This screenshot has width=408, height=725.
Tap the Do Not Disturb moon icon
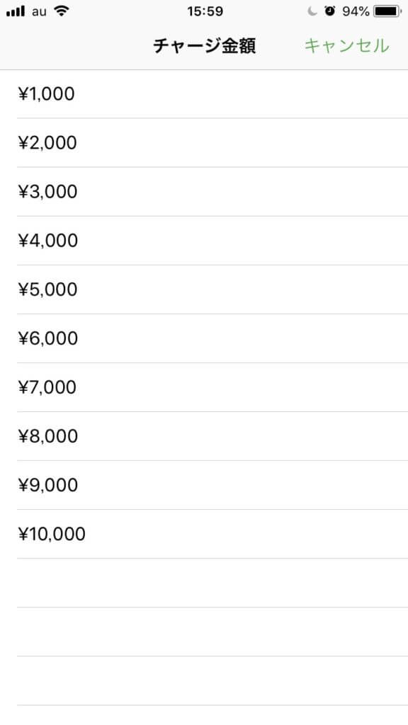pos(312,11)
